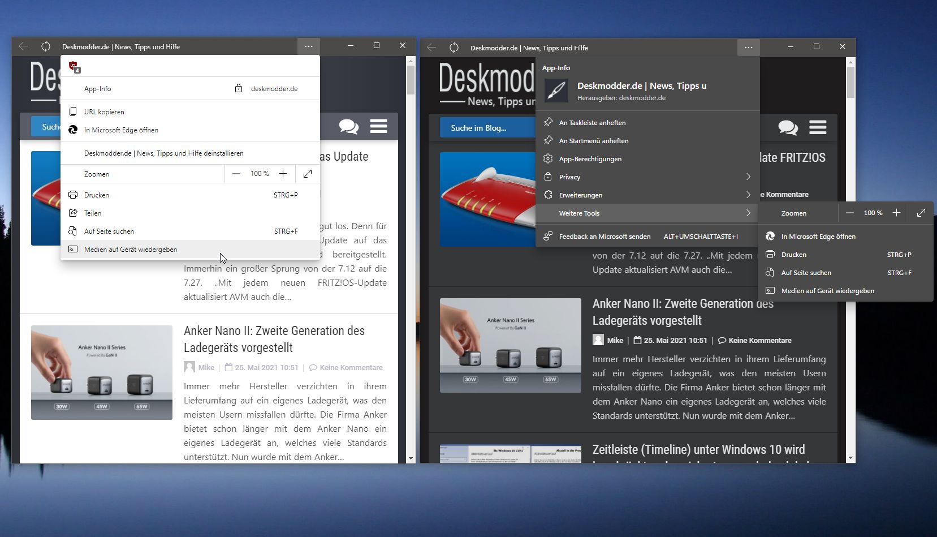Image resolution: width=937 pixels, height=537 pixels.
Task: Expand the Privacy submenu
Action: pos(647,177)
